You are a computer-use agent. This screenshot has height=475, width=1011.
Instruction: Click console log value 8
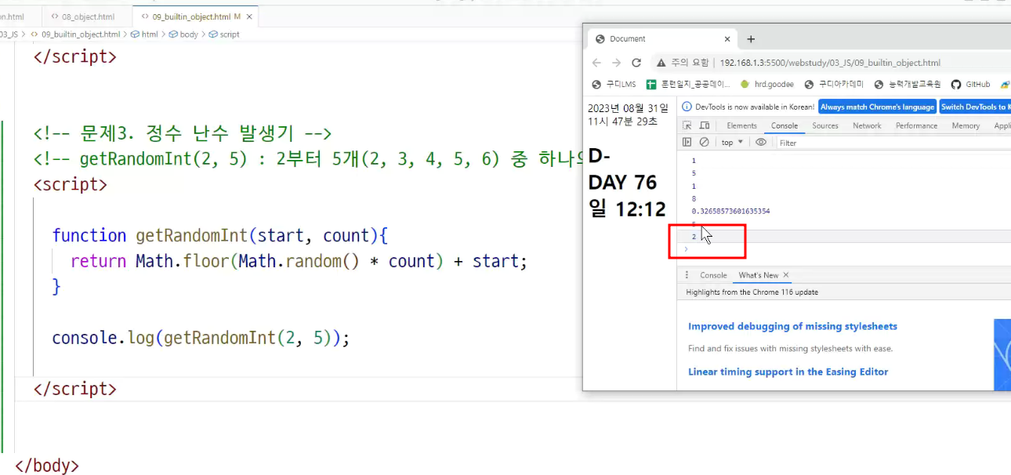point(694,199)
